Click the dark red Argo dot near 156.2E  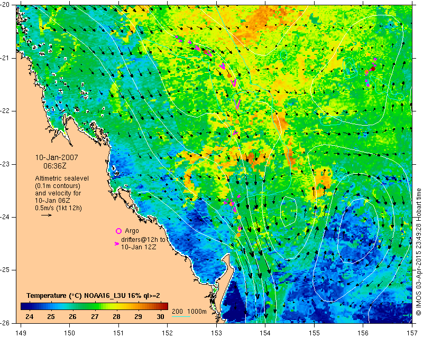pyautogui.click(x=373, y=69)
